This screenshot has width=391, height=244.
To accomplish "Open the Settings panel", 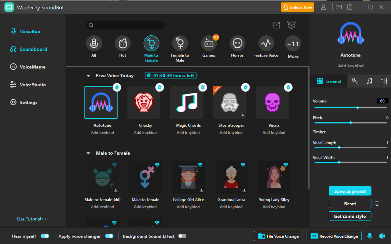I will click(x=28, y=102).
